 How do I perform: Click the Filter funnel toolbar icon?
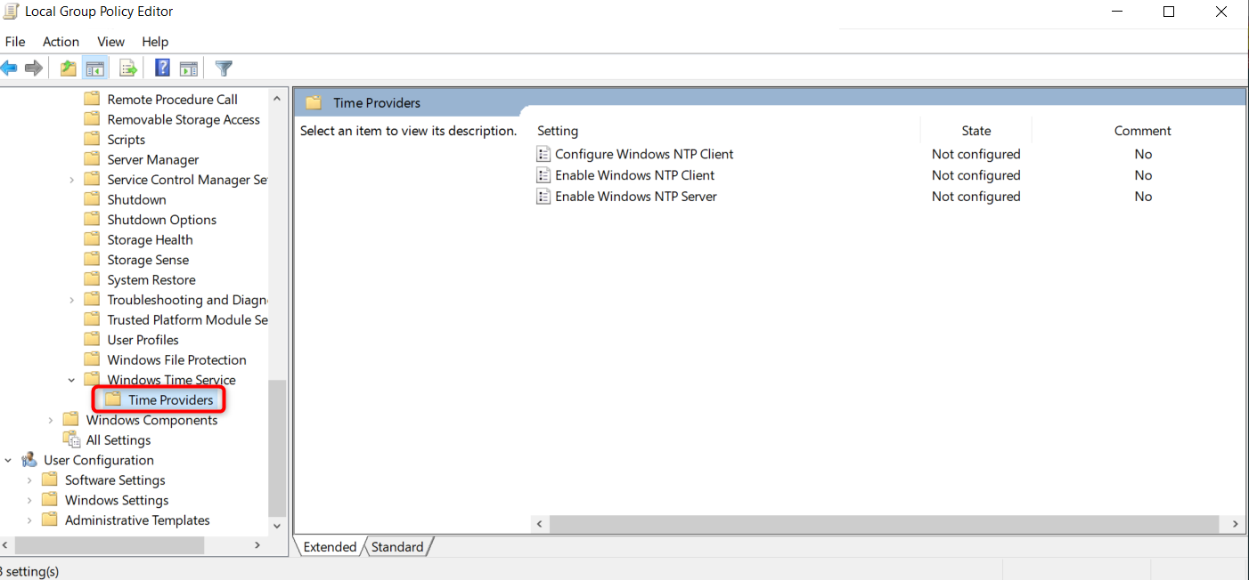pos(224,68)
